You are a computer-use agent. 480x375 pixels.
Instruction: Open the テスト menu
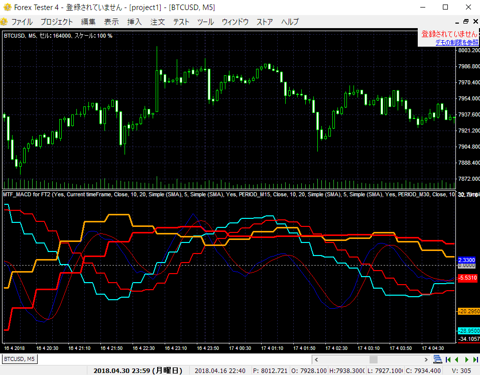(x=181, y=22)
